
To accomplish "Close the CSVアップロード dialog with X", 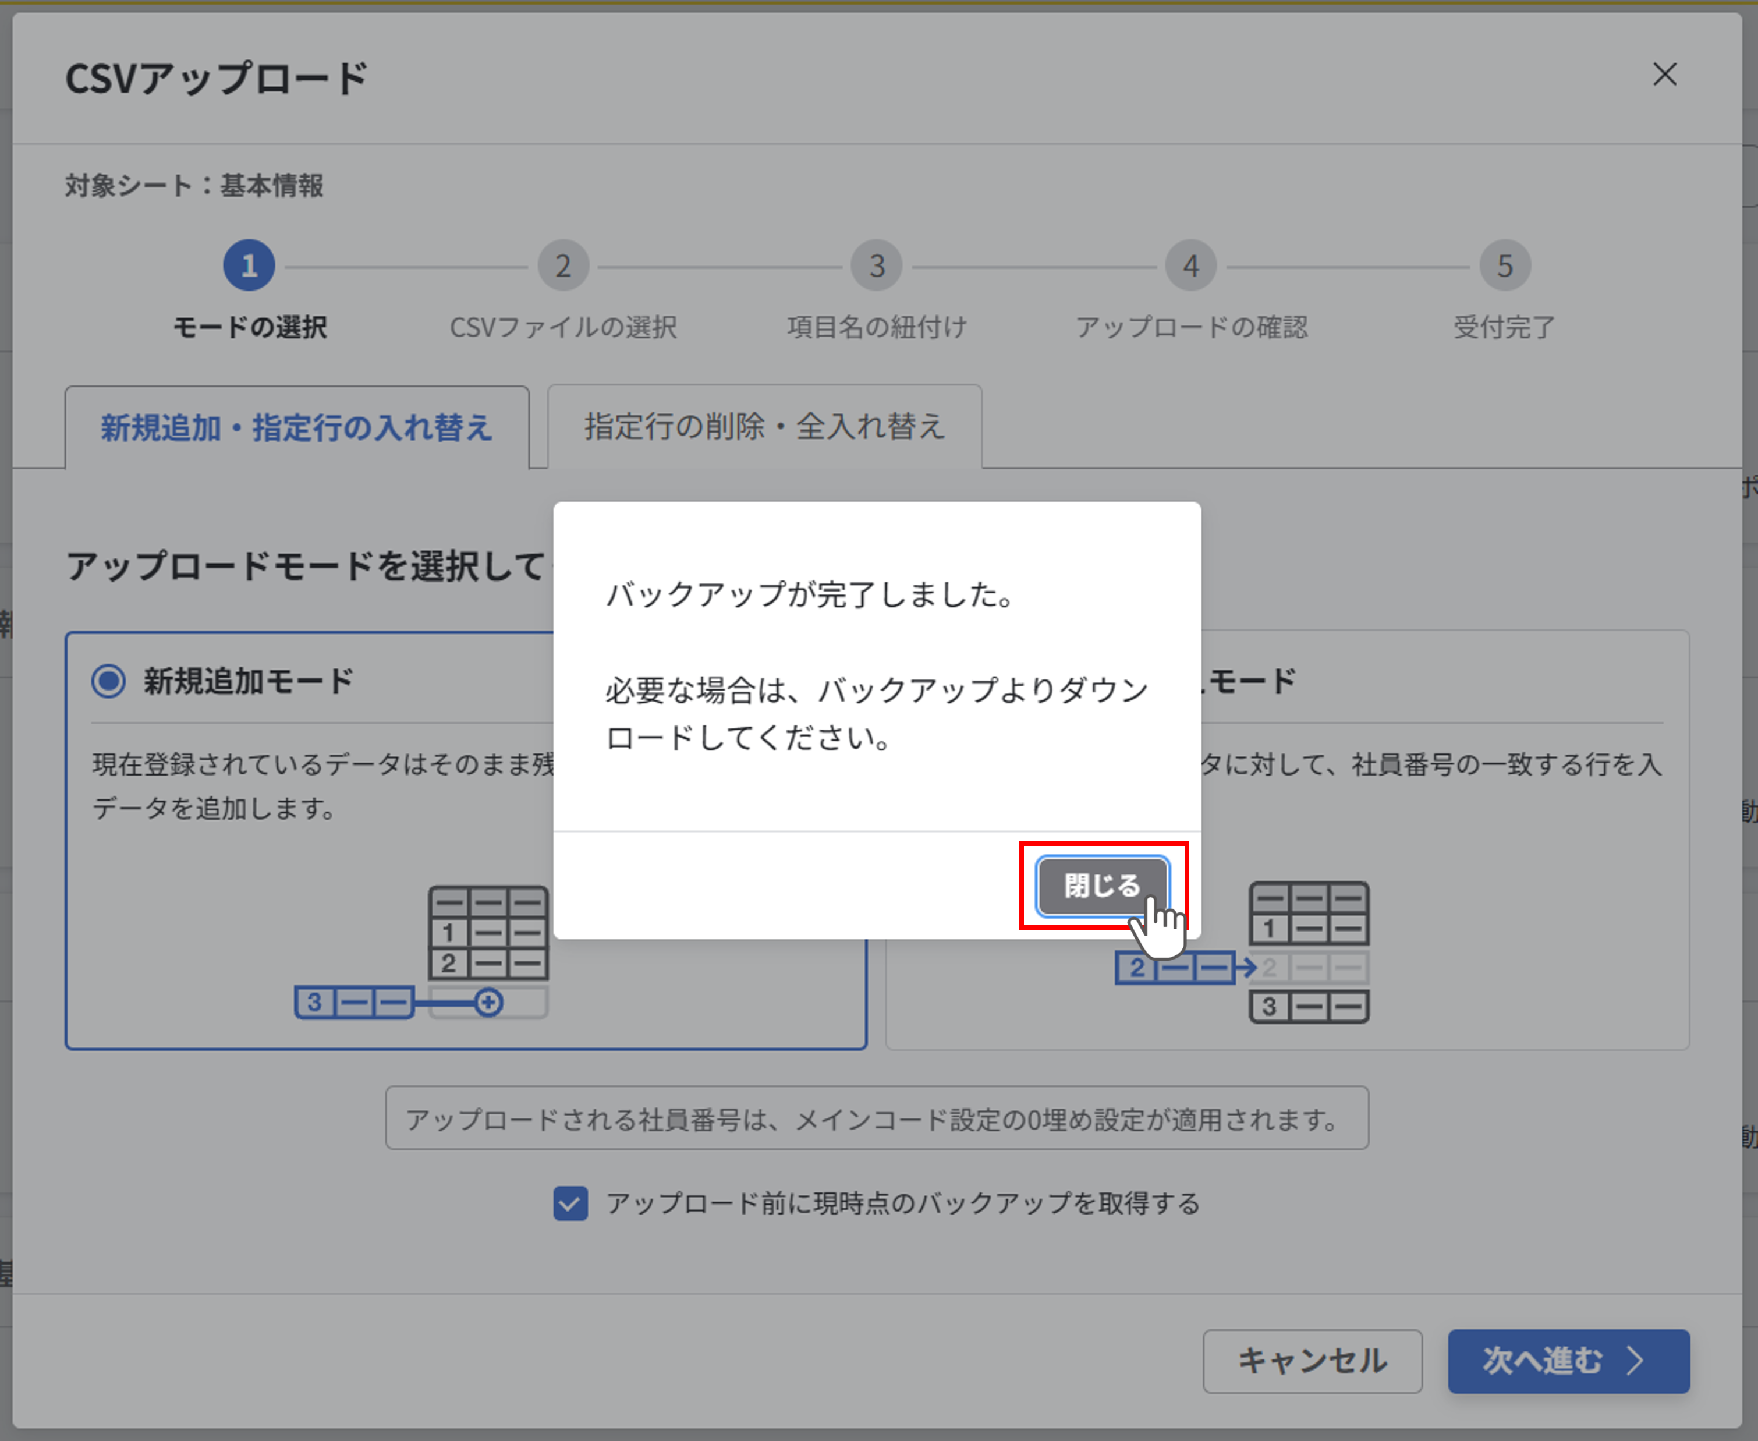I will pos(1664,75).
